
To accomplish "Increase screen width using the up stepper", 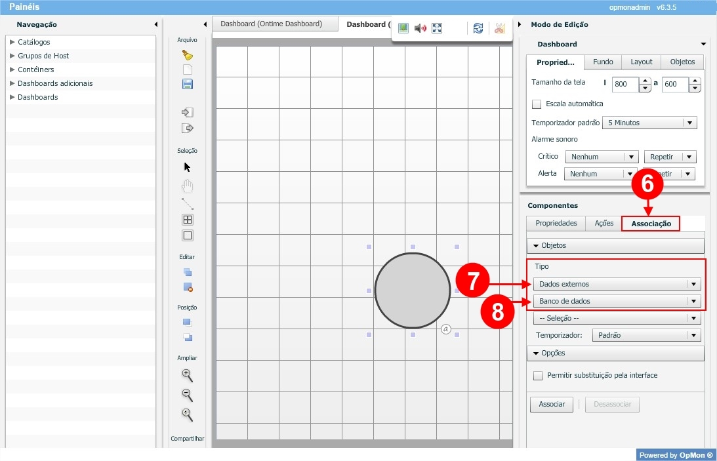I will tap(644, 81).
